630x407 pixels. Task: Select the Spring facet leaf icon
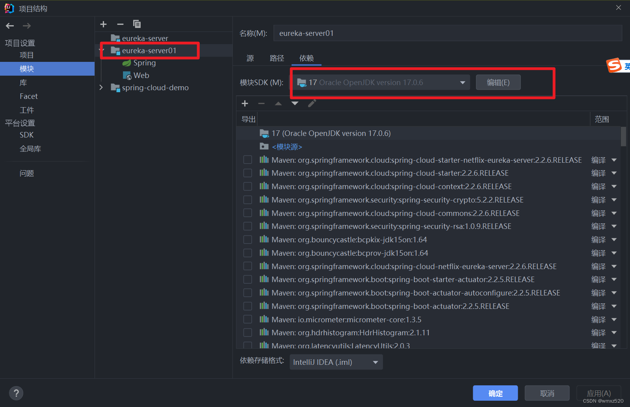(x=126, y=63)
